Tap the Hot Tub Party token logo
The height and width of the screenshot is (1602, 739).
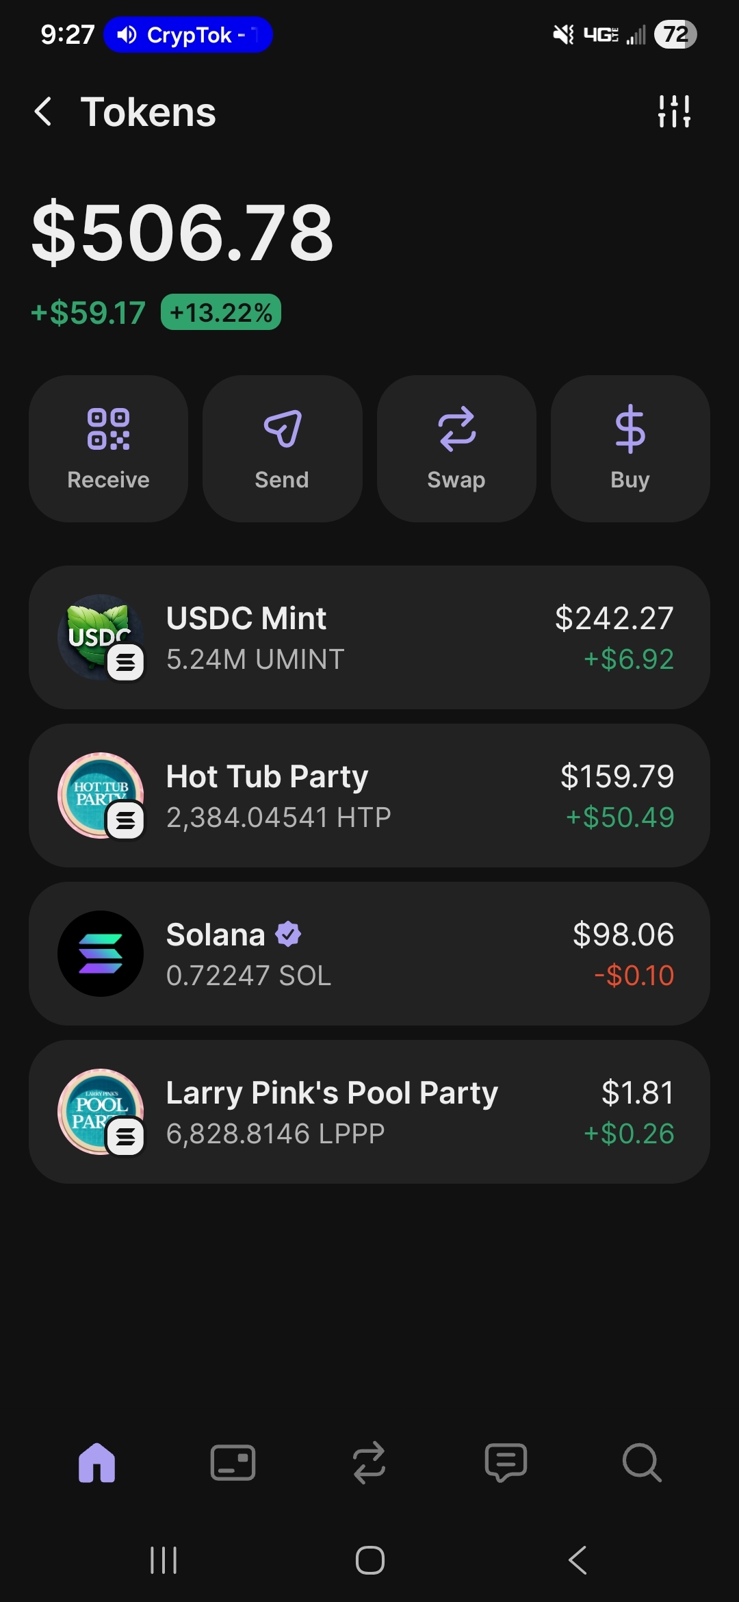point(101,796)
